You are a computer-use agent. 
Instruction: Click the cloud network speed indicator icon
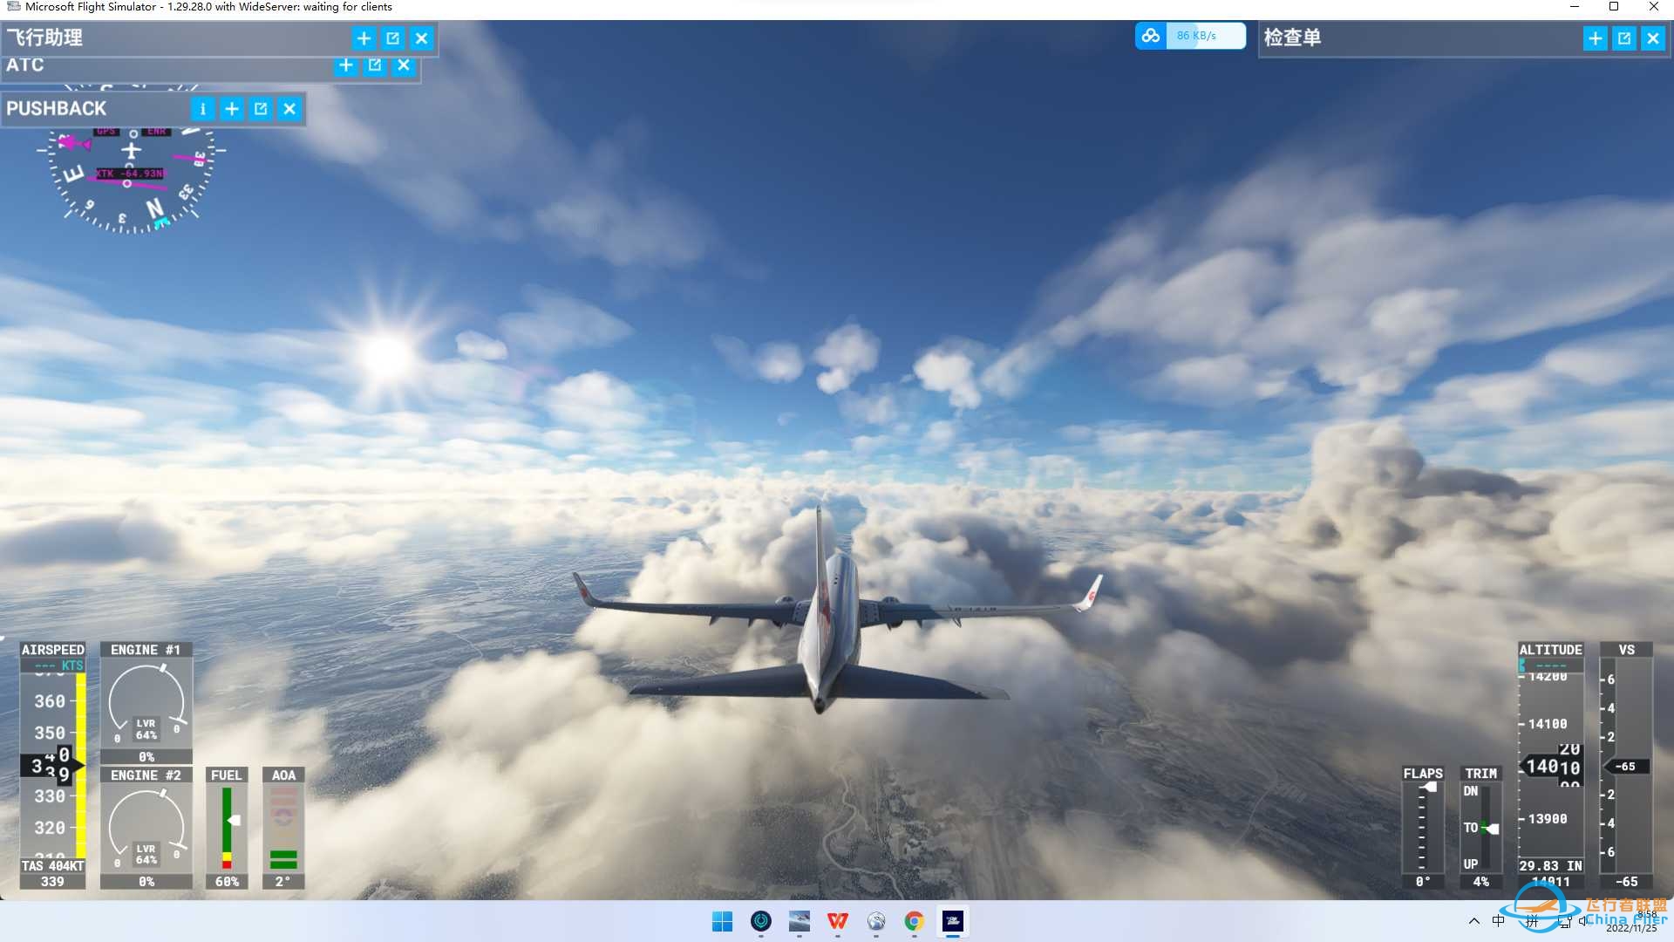point(1151,36)
